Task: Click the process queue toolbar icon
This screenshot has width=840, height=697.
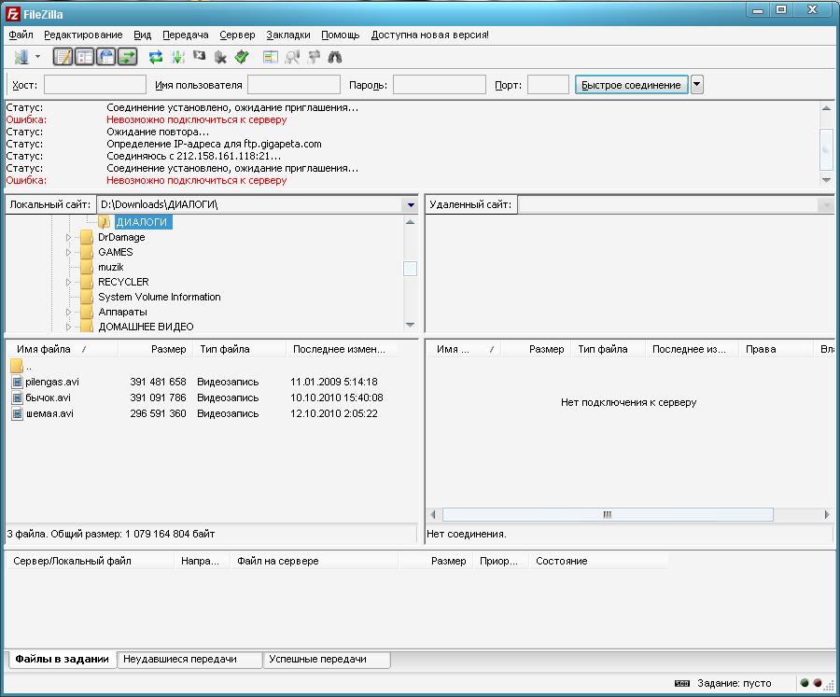Action: coord(178,57)
